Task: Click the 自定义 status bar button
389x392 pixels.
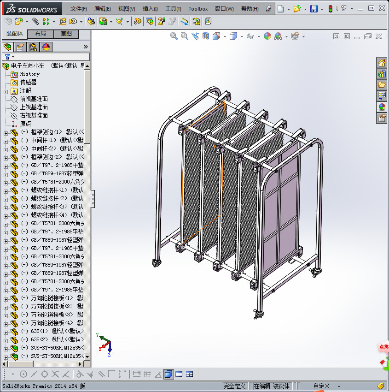Action: [x=321, y=386]
